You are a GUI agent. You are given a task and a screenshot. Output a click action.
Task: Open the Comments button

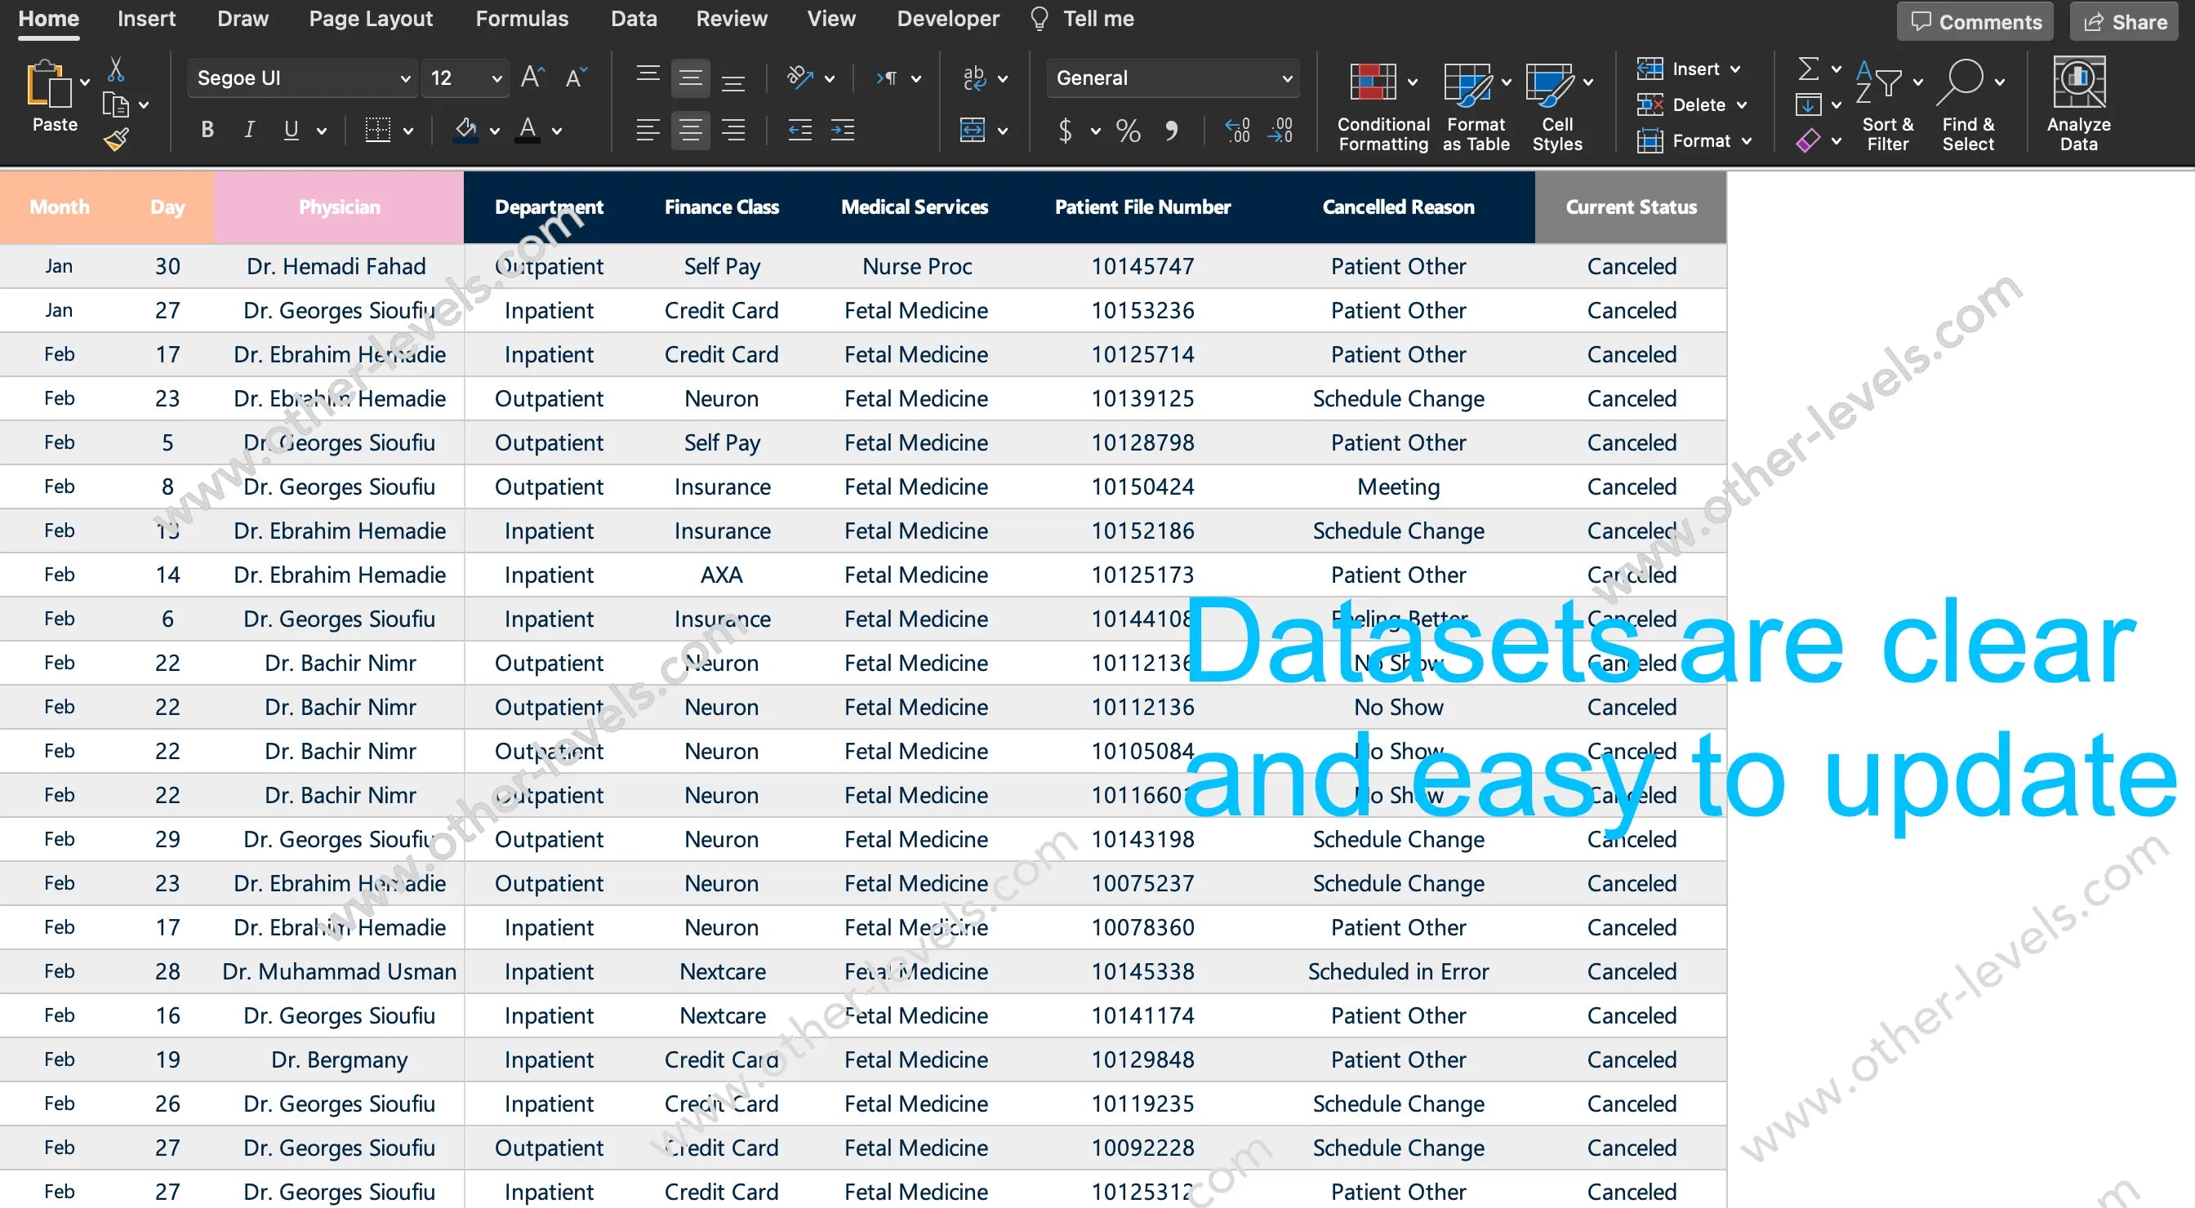1975,22
